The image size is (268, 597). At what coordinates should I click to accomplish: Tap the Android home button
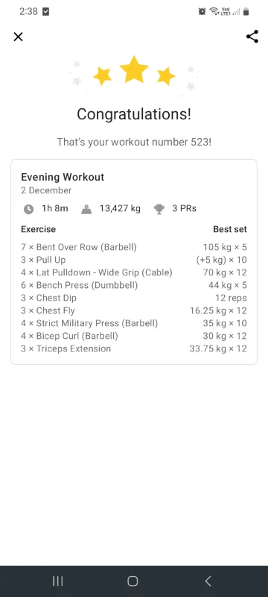click(x=133, y=581)
